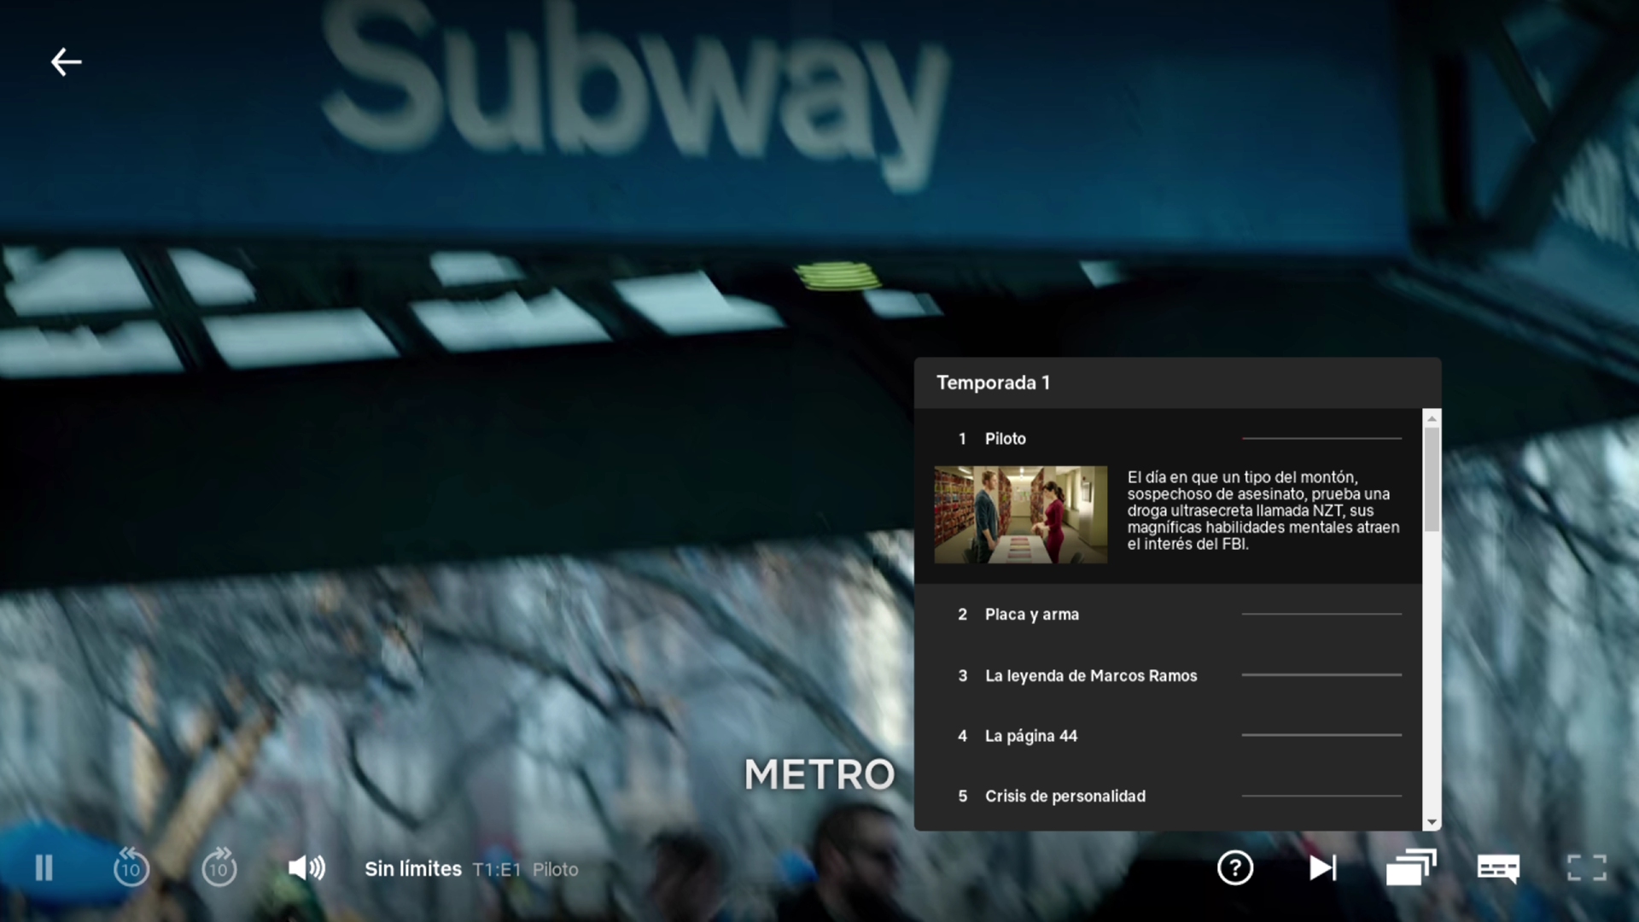Rewind 10 seconds
Viewport: 1639px width, 922px height.
point(131,868)
